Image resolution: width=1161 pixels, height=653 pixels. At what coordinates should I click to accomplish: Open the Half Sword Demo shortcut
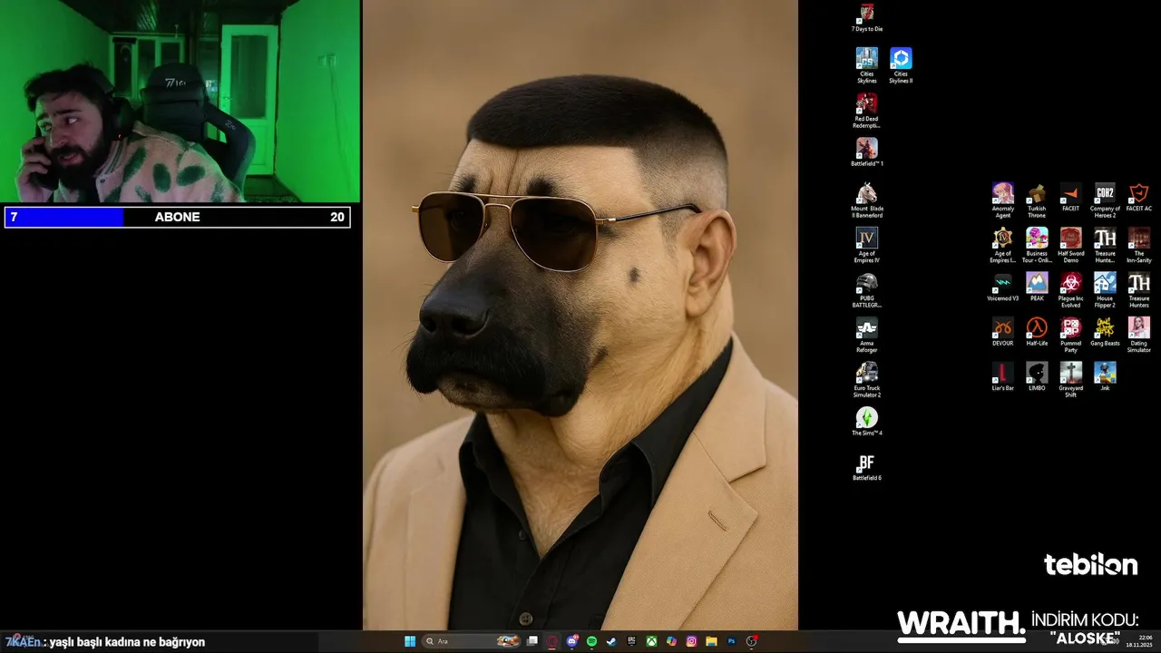point(1071,245)
